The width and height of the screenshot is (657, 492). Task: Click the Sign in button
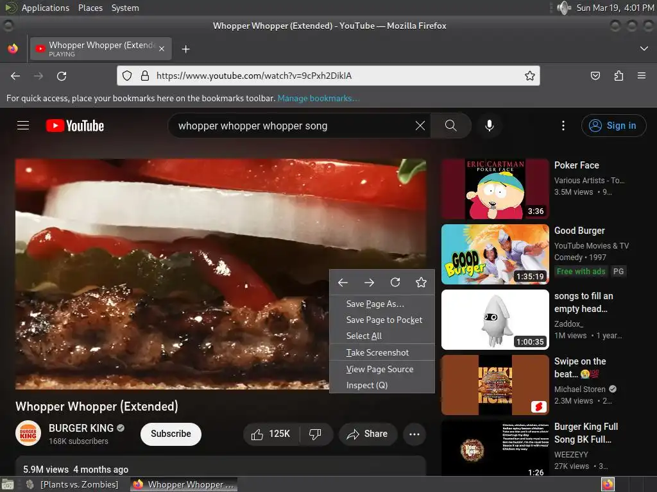tap(613, 126)
